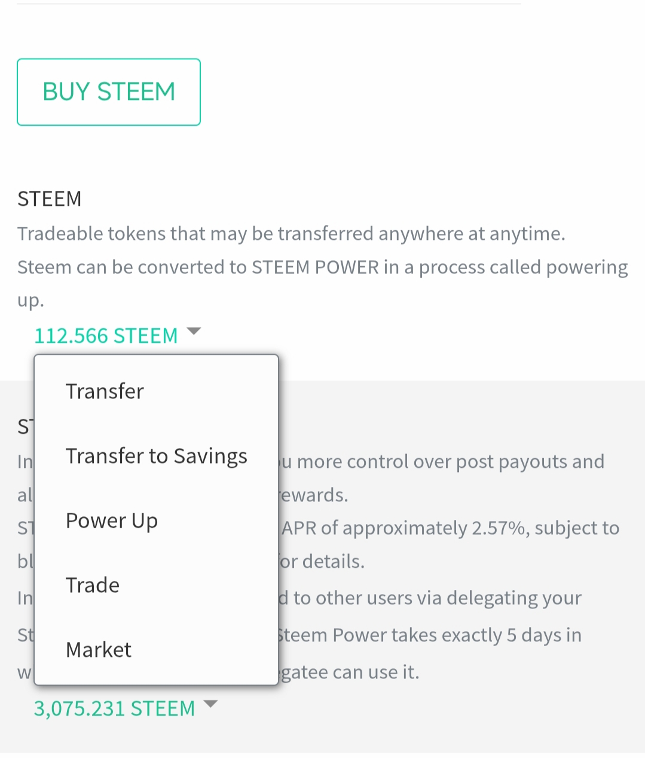
Task: Expand the 3,075.231 STEEM balance dropdown
Action: pos(114,708)
